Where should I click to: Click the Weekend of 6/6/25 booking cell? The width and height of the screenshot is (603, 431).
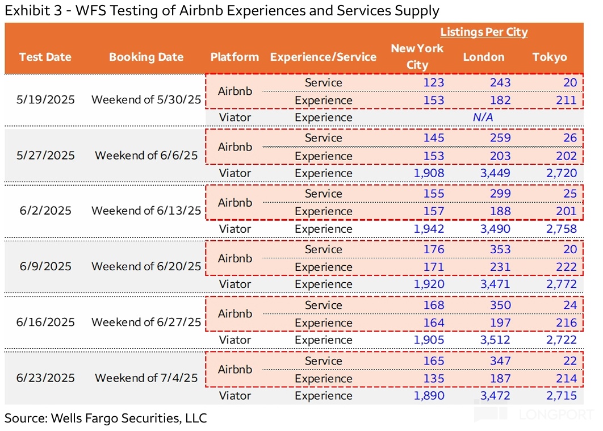click(146, 155)
